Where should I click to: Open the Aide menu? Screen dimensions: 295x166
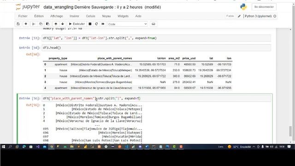pos(138,16)
